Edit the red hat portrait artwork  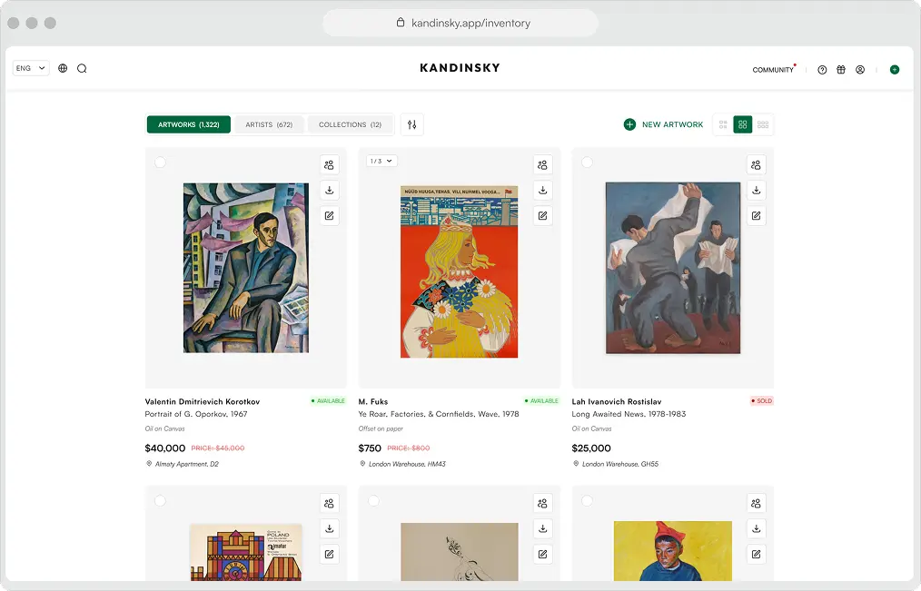[x=757, y=554]
